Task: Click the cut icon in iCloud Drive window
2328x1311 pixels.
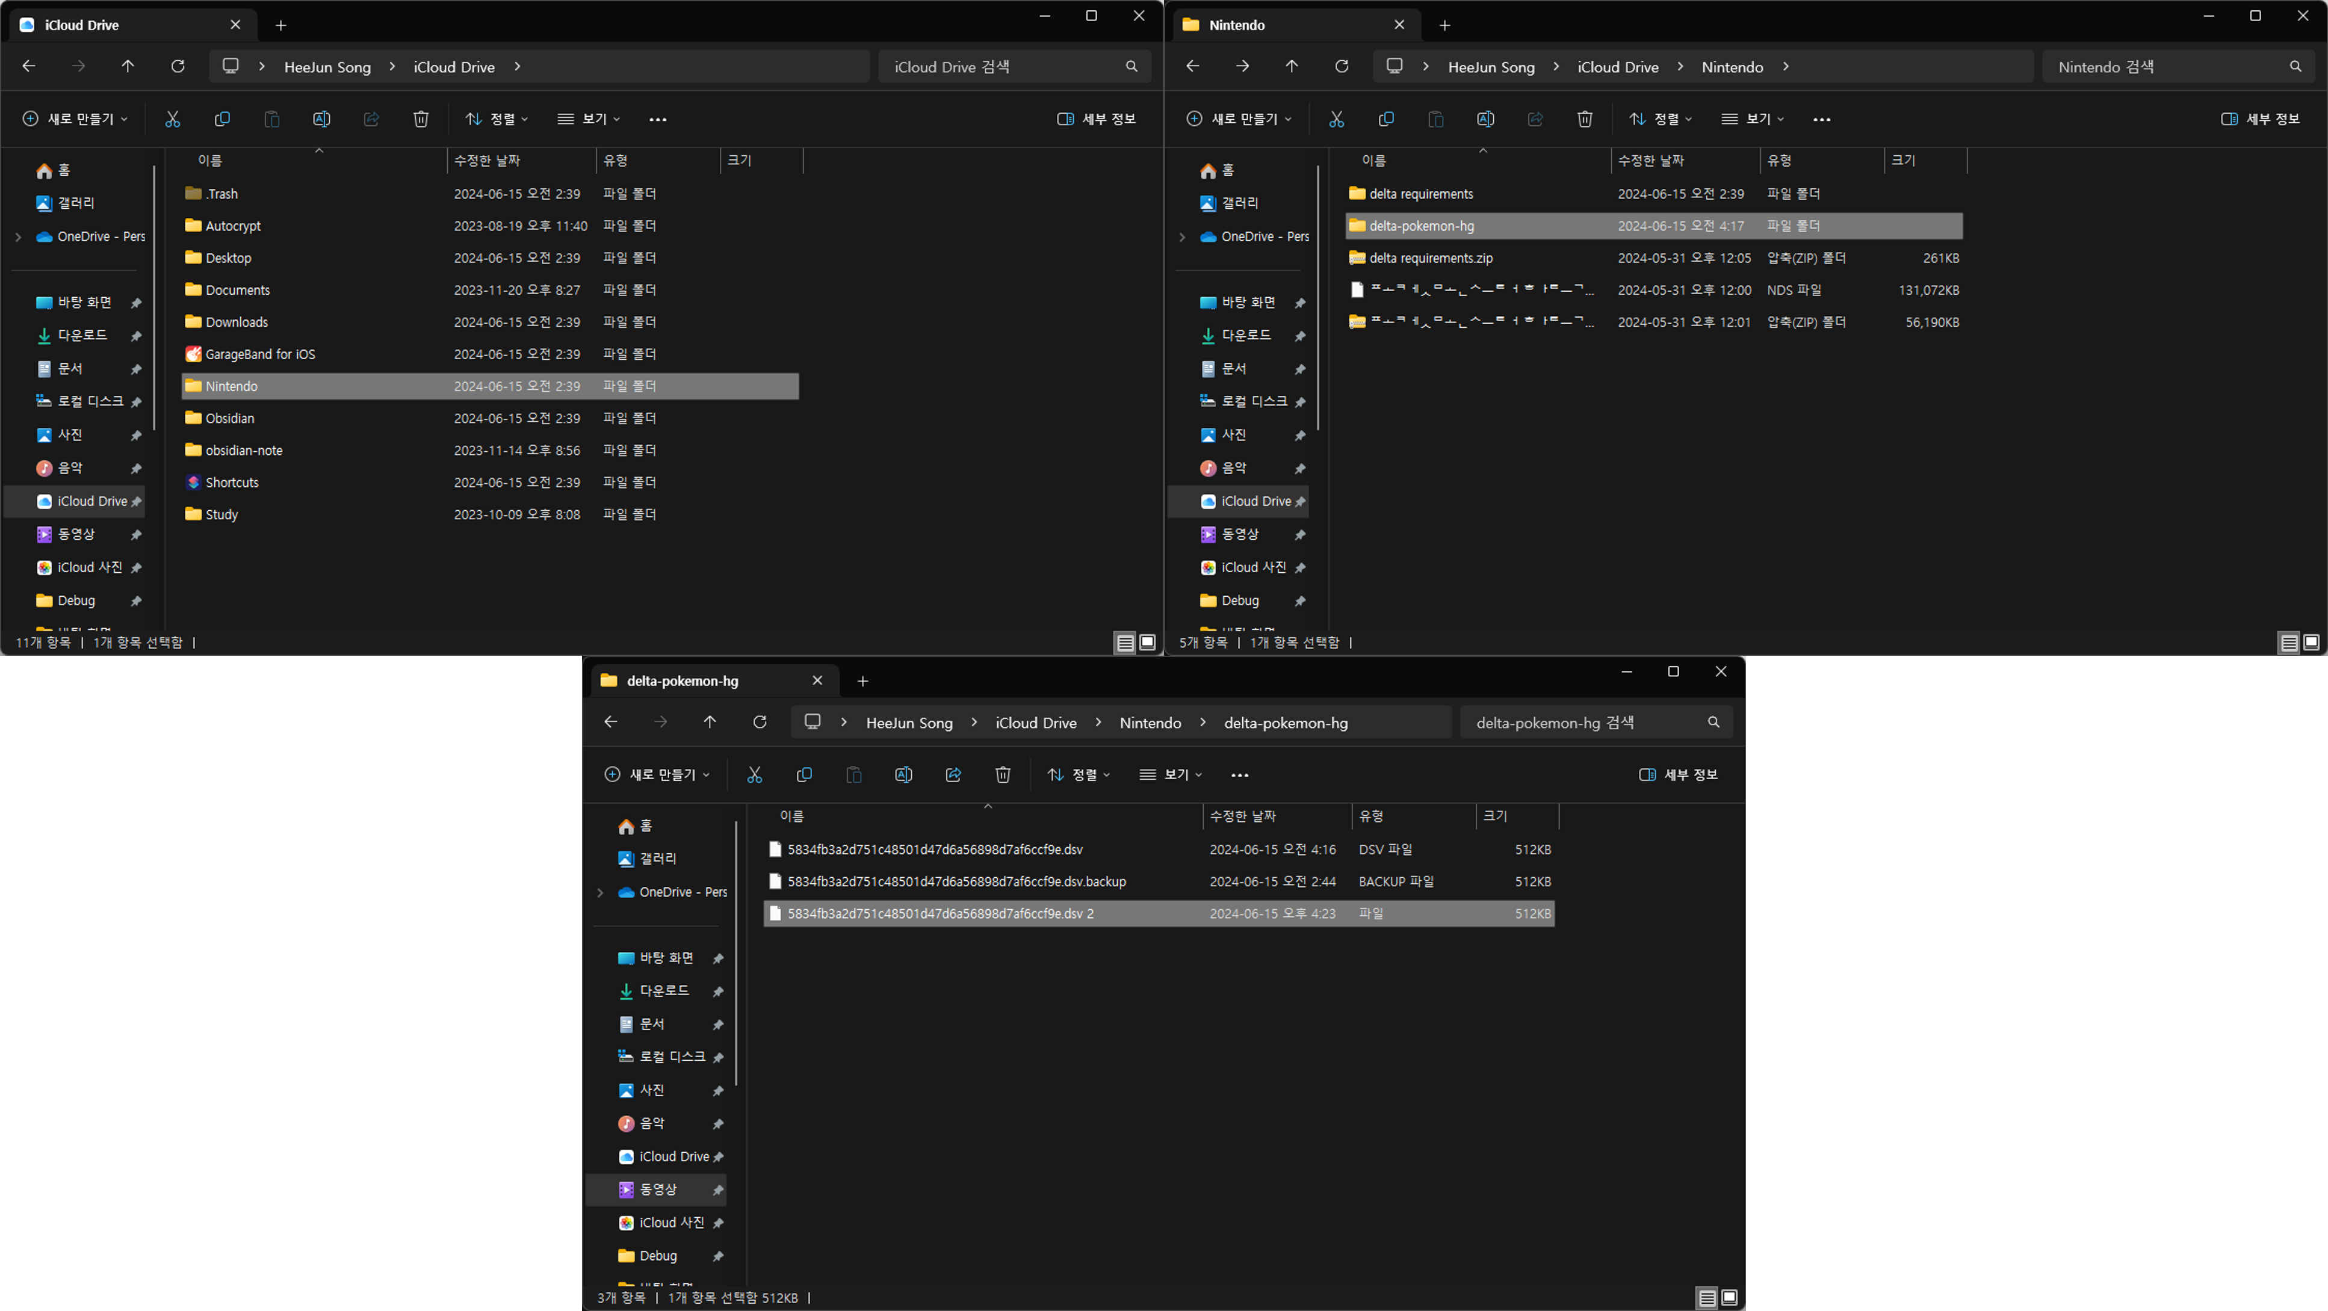Action: (x=172, y=119)
